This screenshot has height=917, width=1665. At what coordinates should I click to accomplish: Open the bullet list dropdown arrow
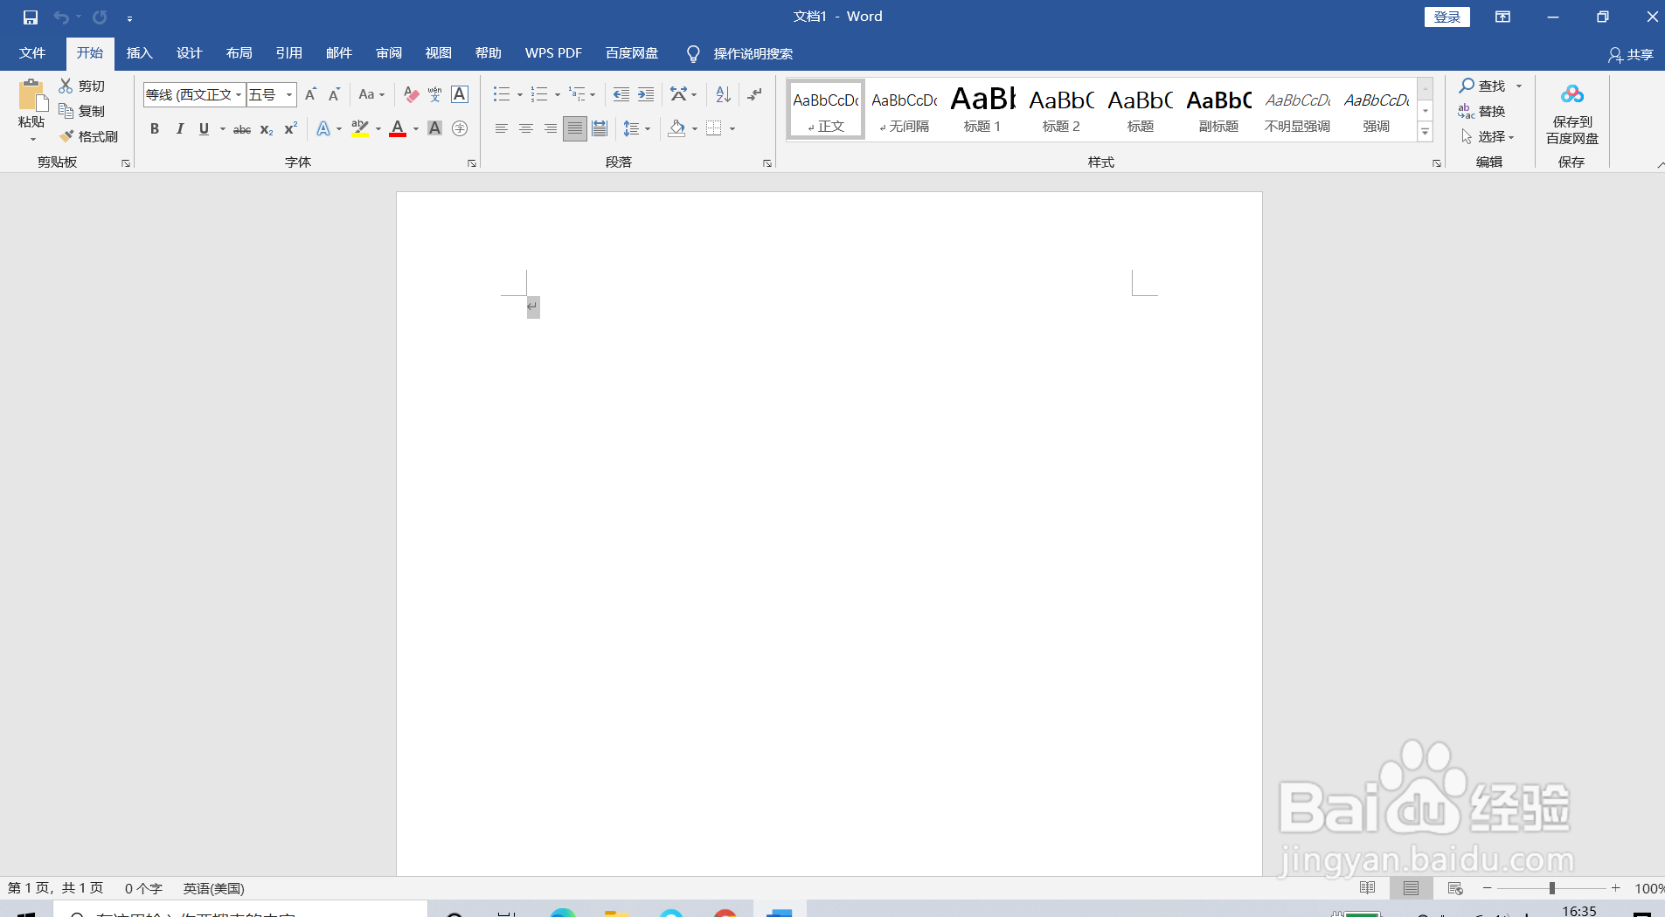pyautogui.click(x=520, y=94)
